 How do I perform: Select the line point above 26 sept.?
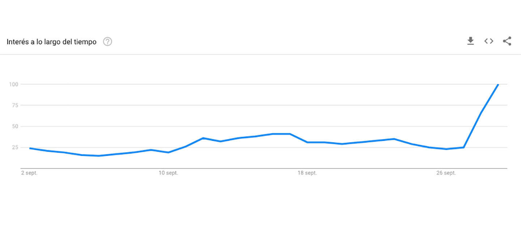tap(446, 149)
